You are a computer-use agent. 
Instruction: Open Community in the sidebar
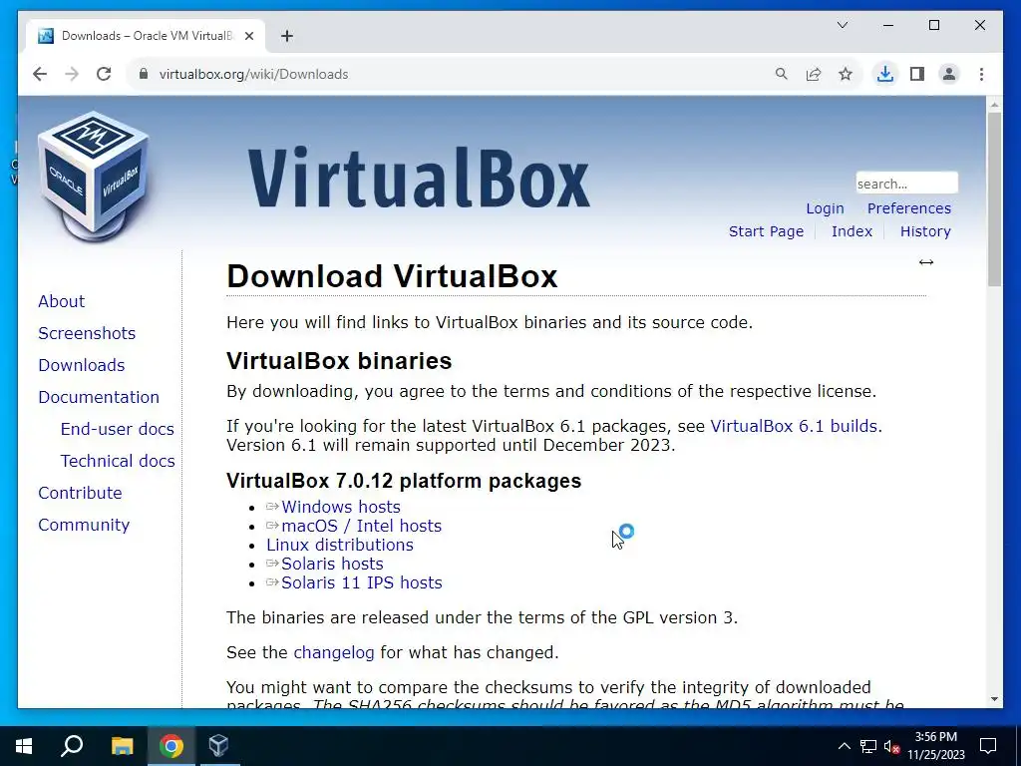pyautogui.click(x=84, y=525)
